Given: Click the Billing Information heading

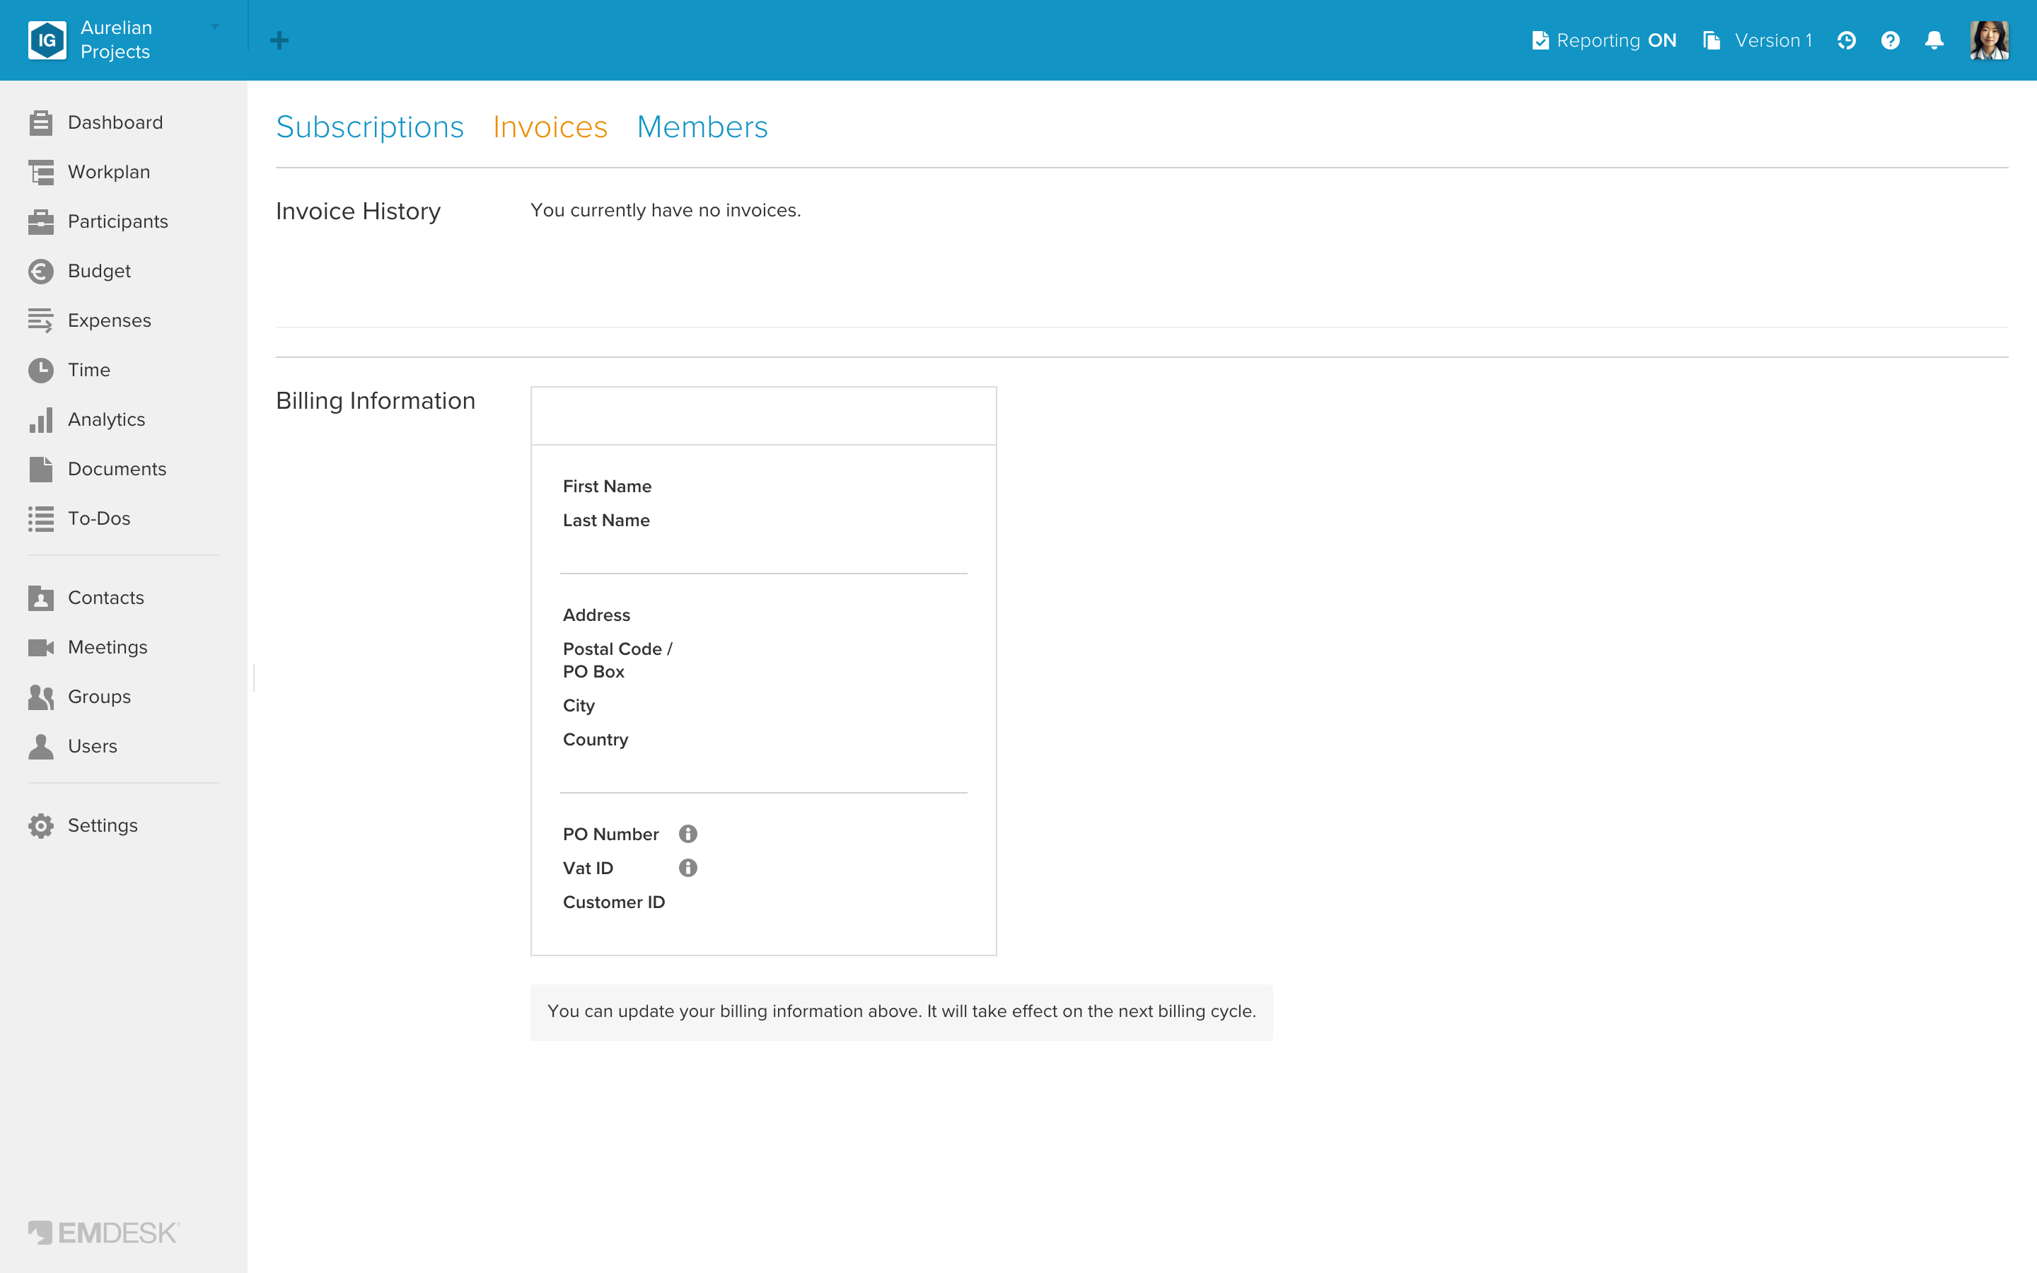Looking at the screenshot, I should (x=376, y=401).
